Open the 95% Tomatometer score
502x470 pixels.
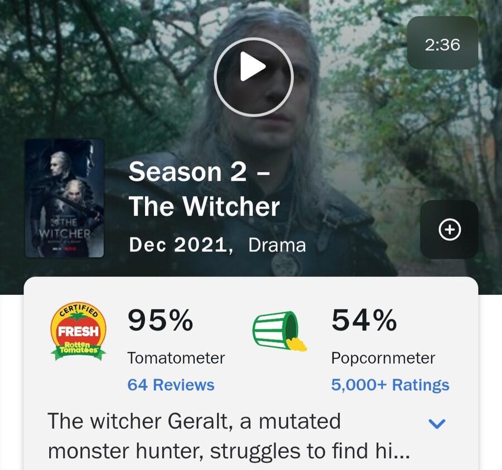(161, 320)
